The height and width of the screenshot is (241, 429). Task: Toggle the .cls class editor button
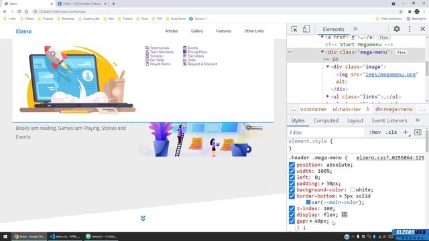coord(391,133)
